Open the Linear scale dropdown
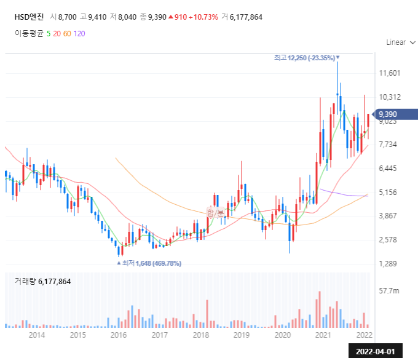418x358 pixels. [401, 42]
